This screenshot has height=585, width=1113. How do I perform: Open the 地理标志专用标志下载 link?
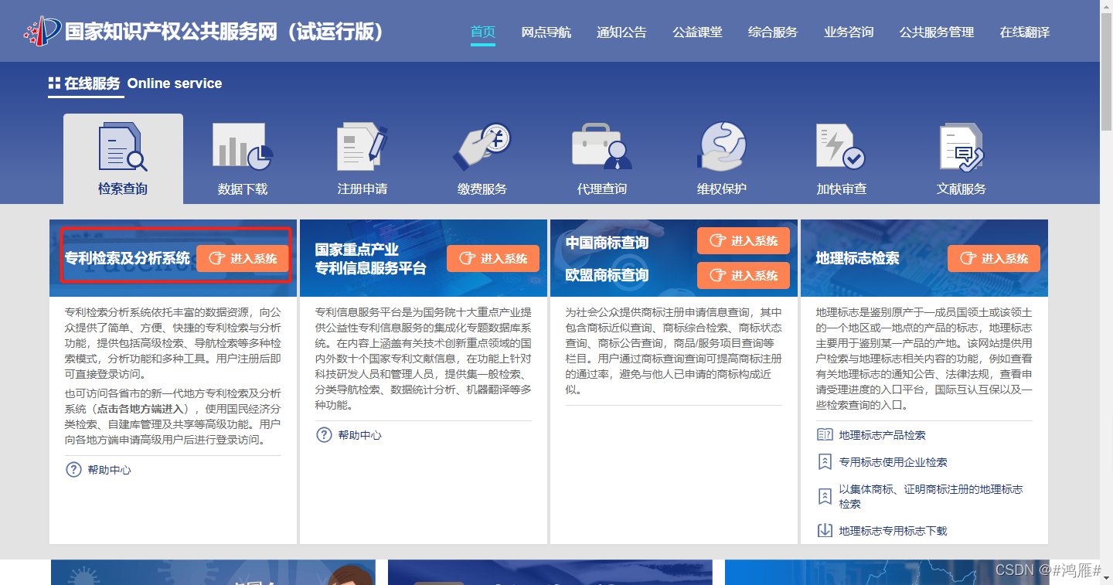[x=893, y=531]
